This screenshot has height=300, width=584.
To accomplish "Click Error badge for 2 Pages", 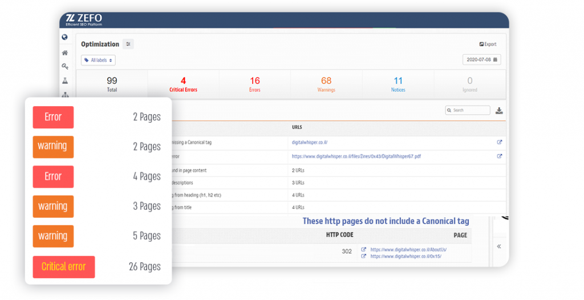I will coord(53,117).
